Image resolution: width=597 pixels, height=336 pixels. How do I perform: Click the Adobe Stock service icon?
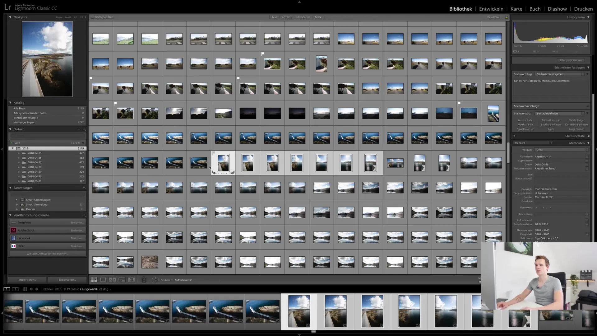click(13, 230)
